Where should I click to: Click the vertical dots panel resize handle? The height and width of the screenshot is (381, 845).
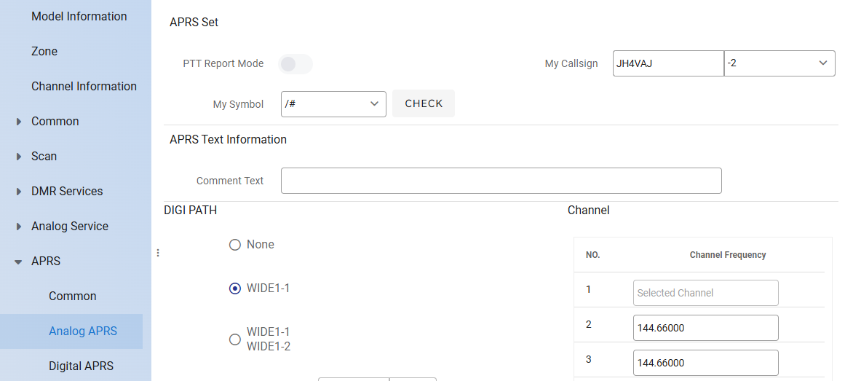coord(158,253)
